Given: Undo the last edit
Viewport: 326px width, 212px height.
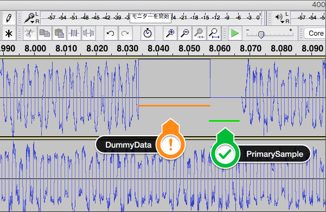Looking at the screenshot, I should coord(111,33).
